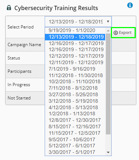
Task: Select period 3/30/2017 - 5/1/2017
Action: (x=75, y=152)
